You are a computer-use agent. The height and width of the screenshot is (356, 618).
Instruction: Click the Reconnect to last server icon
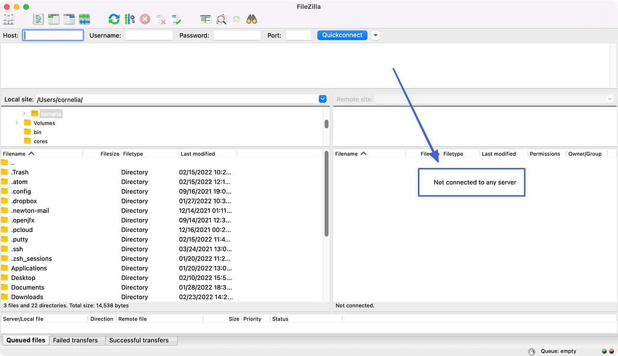tap(176, 19)
